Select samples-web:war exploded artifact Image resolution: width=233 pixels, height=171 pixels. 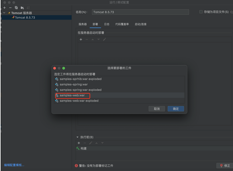[x=119, y=101]
